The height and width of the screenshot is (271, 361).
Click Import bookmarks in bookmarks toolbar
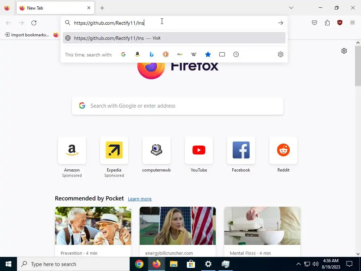[x=27, y=35]
